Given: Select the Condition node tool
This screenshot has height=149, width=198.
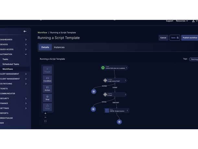Looking at the screenshot, I should [47, 79].
